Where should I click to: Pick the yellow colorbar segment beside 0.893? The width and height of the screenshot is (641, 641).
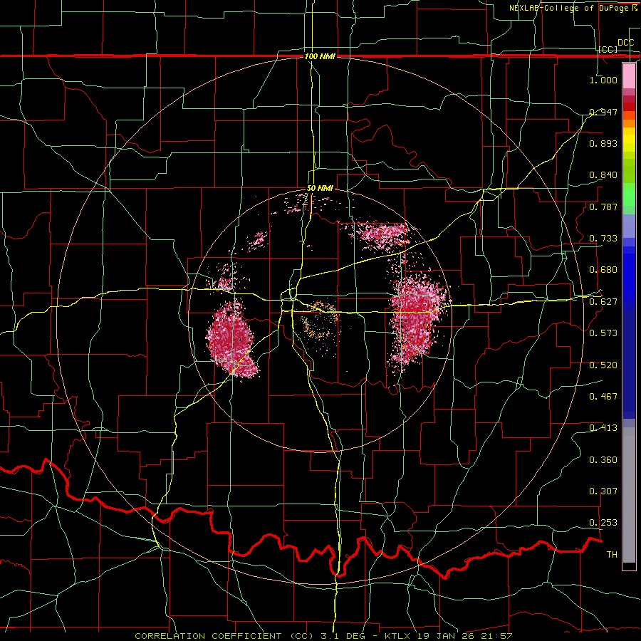click(x=629, y=143)
